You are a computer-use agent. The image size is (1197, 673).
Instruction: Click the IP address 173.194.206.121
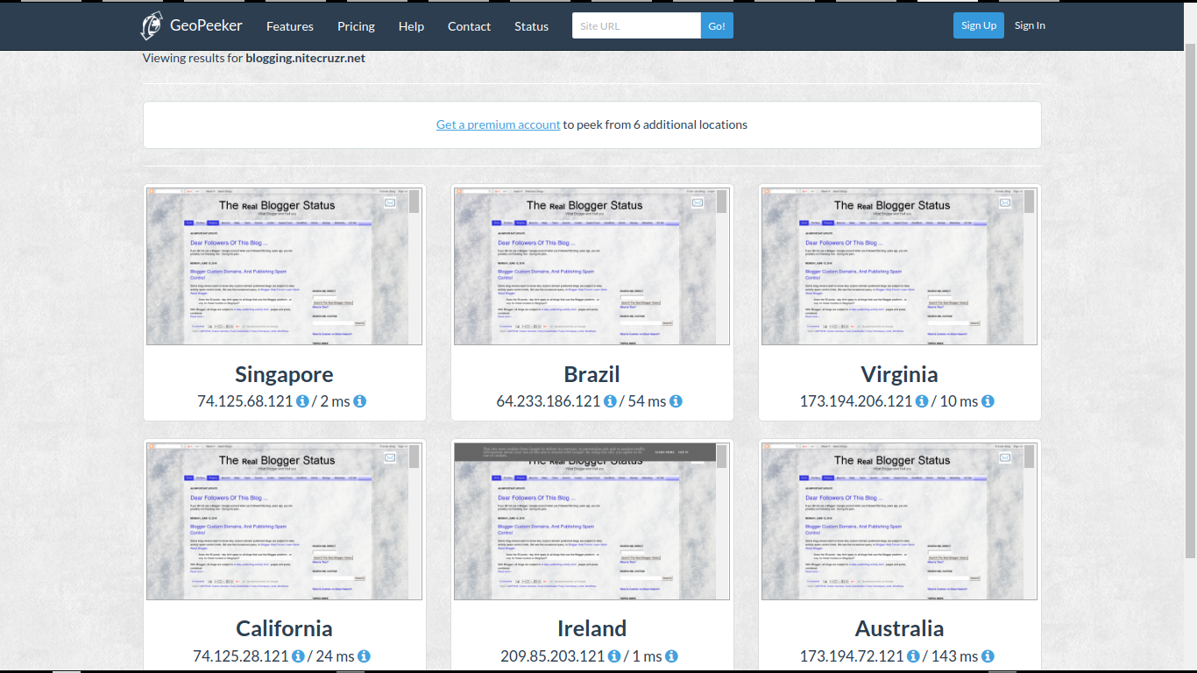pos(855,401)
